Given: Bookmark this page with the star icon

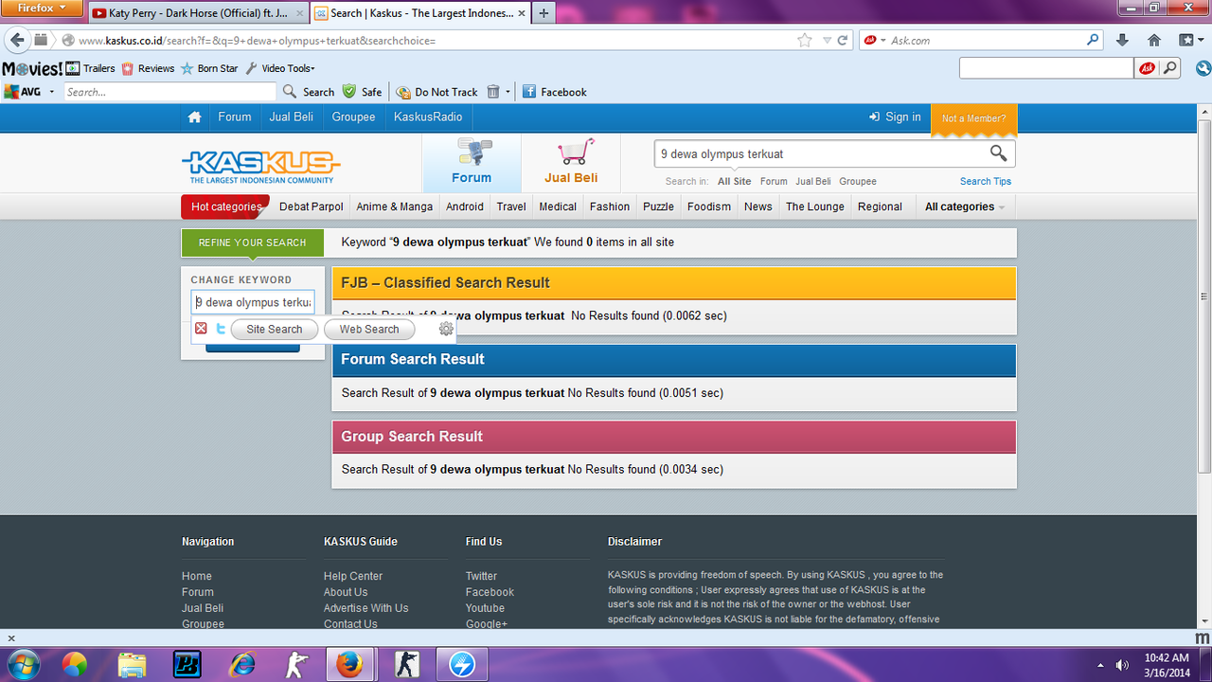Looking at the screenshot, I should (805, 40).
